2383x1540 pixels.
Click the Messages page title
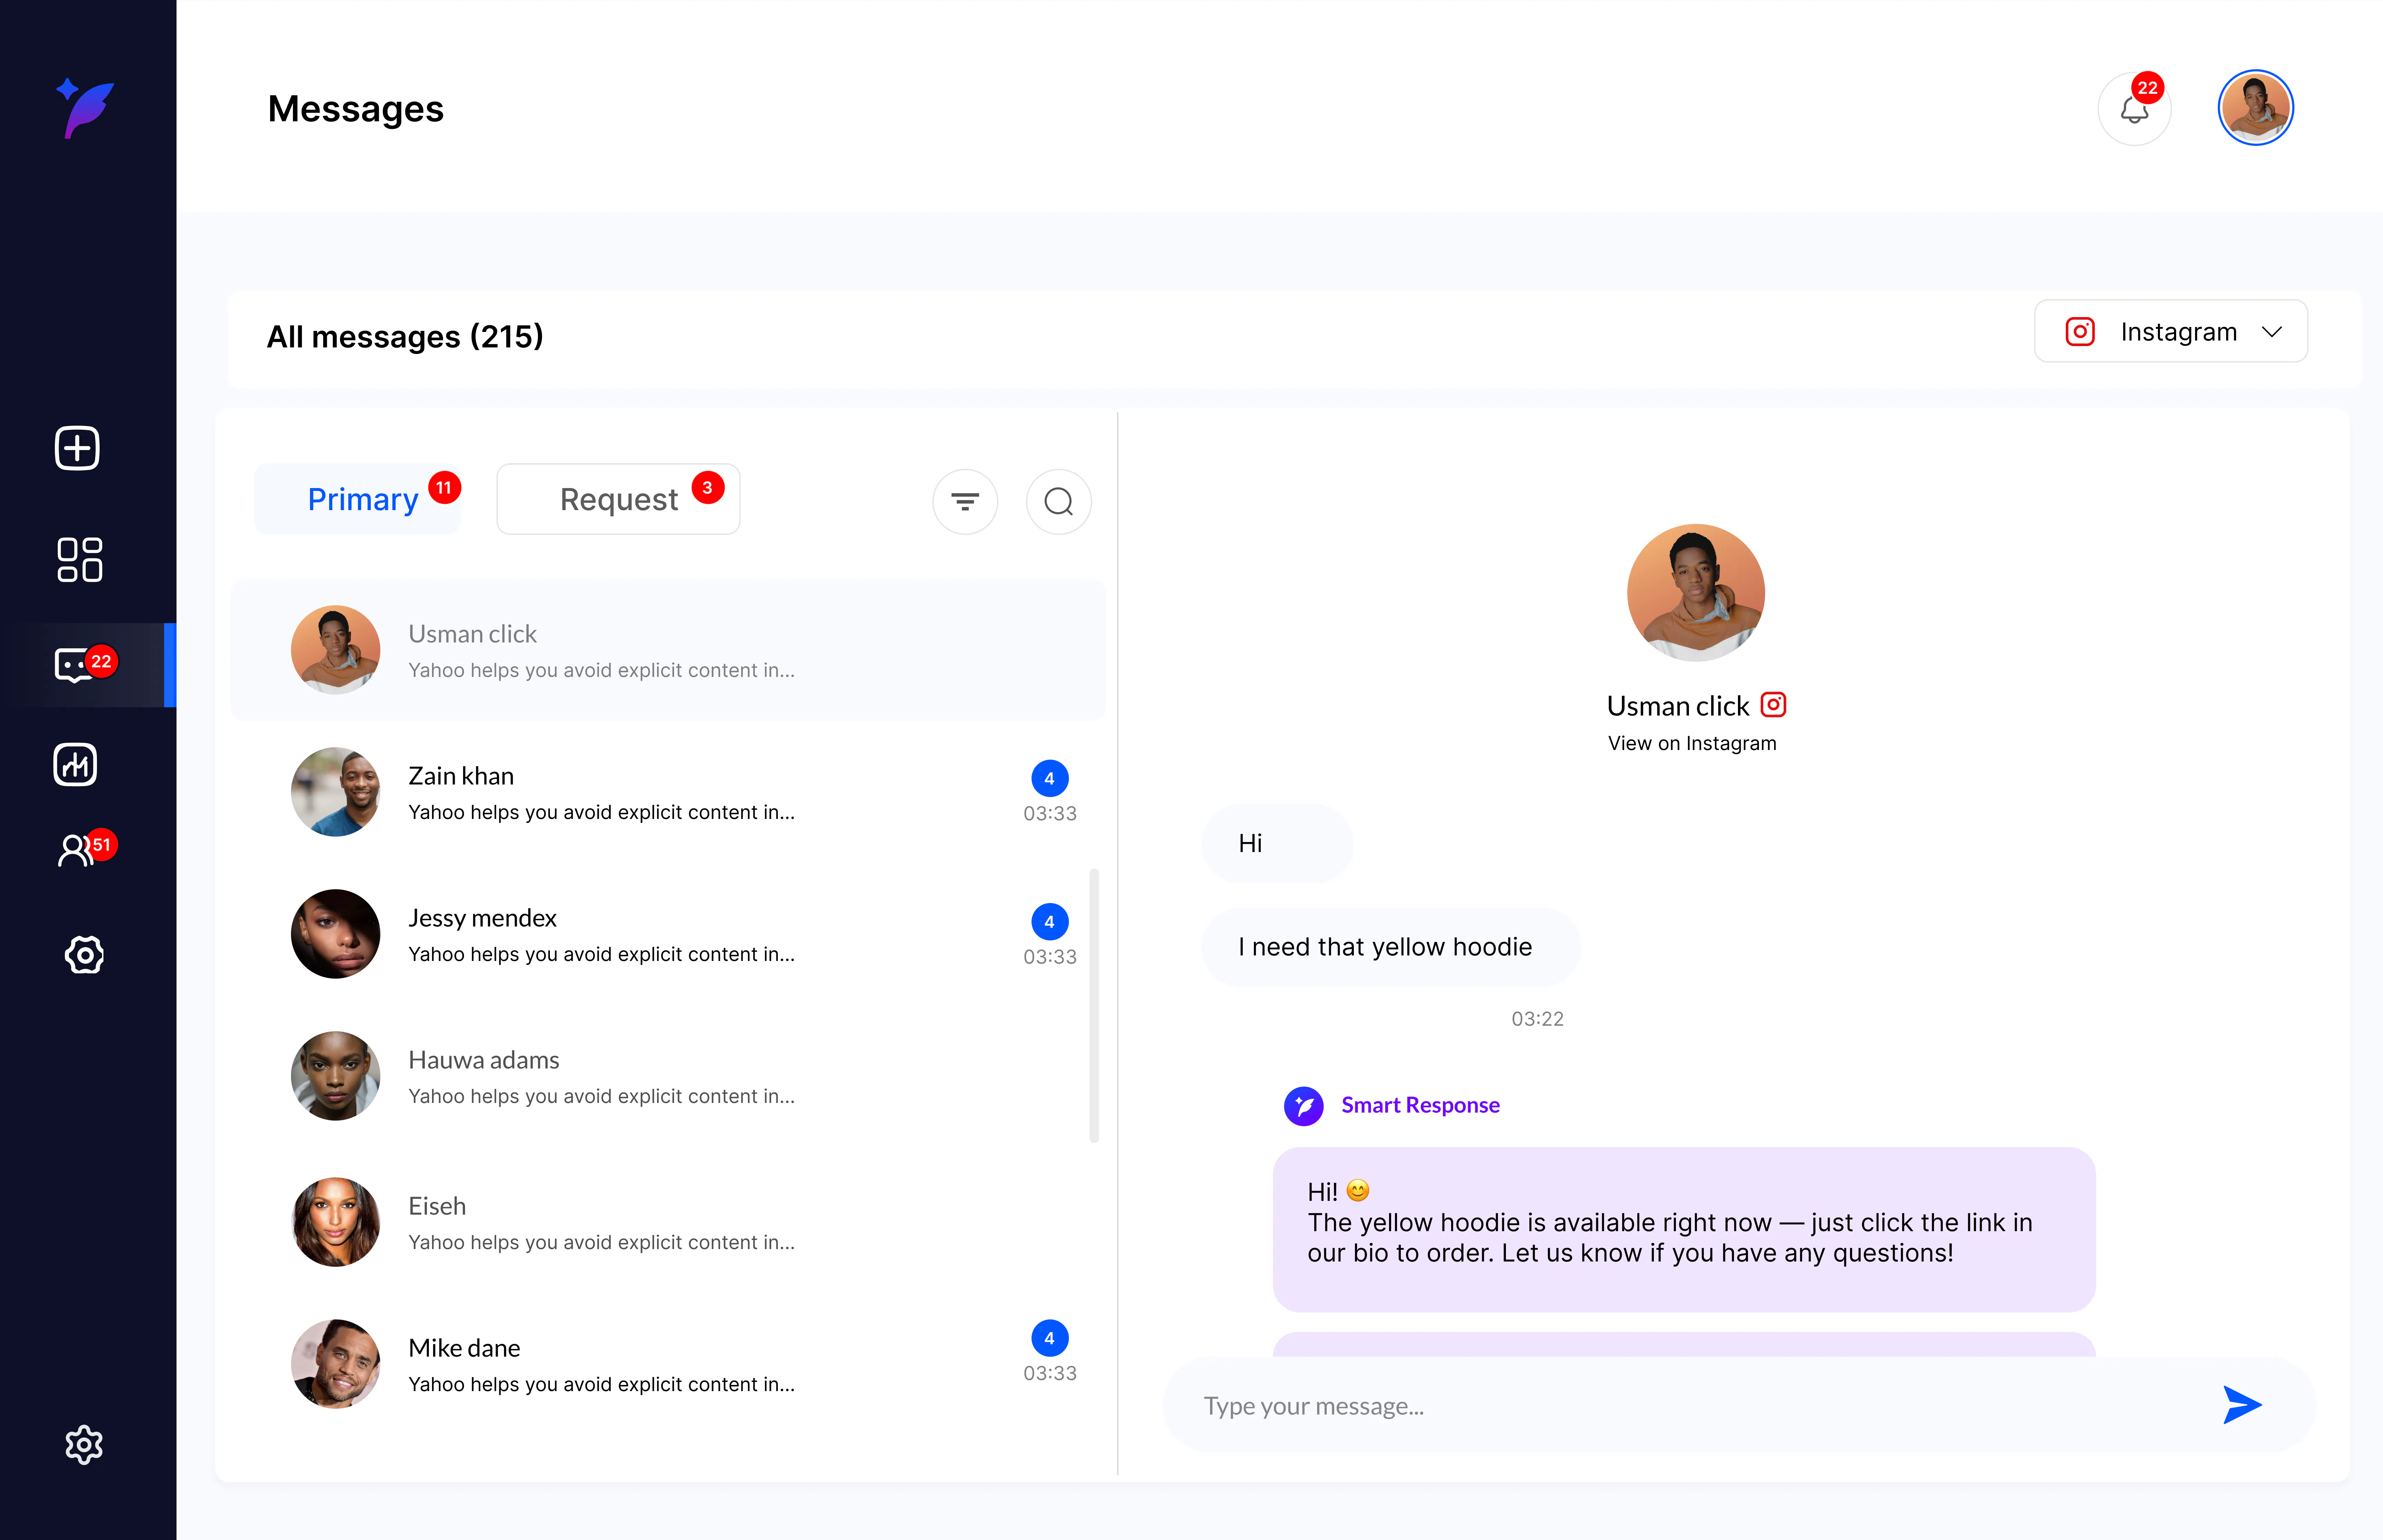(x=356, y=109)
